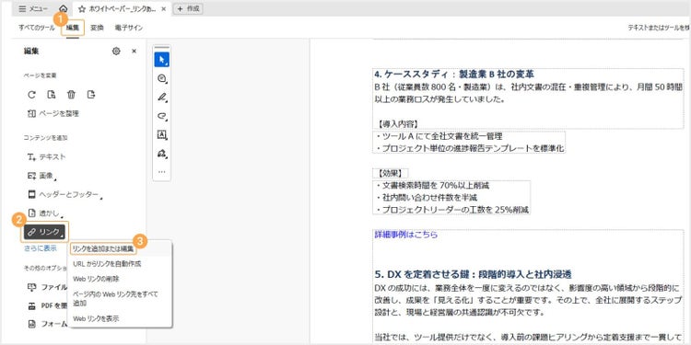Open the すべてのツール tab

[x=37, y=28]
